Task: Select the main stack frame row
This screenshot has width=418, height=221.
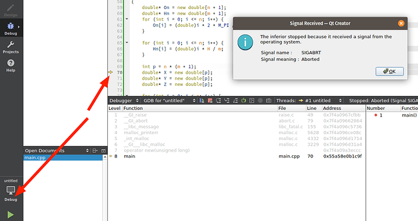Action: (236, 156)
